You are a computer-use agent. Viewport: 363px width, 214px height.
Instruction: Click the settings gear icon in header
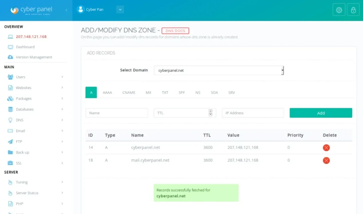pos(339,10)
